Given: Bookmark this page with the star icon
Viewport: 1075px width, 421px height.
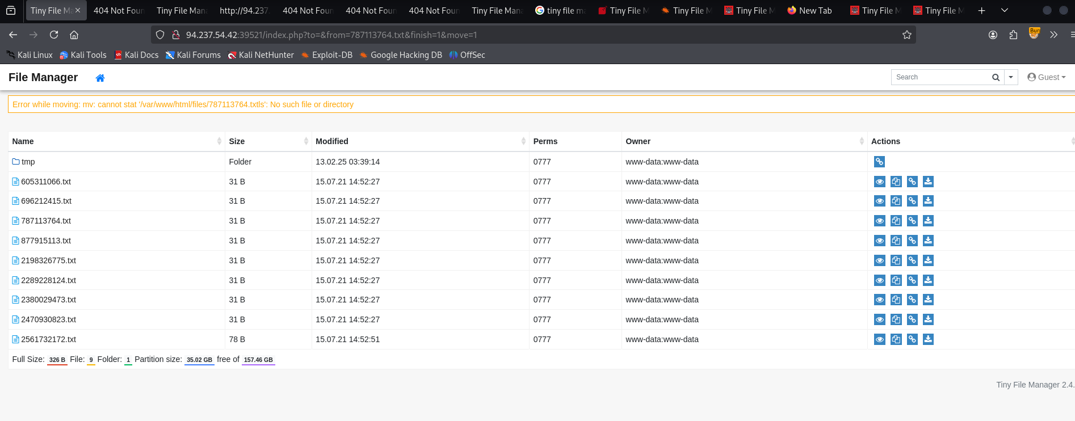Looking at the screenshot, I should point(907,35).
